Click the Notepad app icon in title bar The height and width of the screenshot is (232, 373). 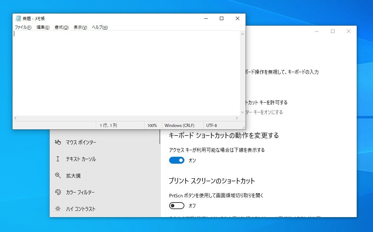[x=18, y=18]
